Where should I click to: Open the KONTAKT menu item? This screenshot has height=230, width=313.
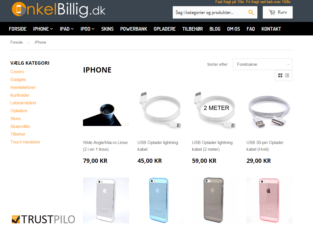(x=271, y=29)
